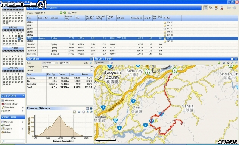Click the Percent column header in zone table
Screen dimensions: 239x145
[x=87, y=75]
